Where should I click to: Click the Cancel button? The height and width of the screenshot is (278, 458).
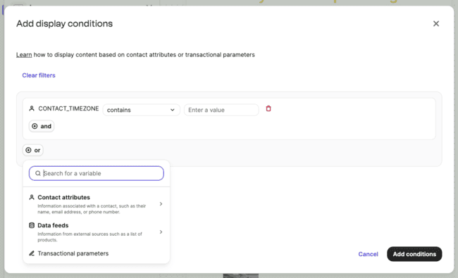point(368,254)
